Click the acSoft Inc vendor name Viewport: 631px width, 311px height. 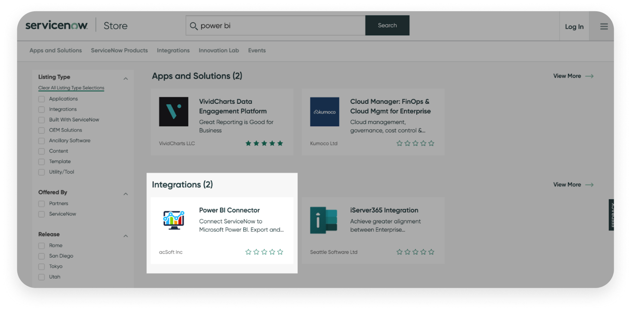pyautogui.click(x=171, y=252)
